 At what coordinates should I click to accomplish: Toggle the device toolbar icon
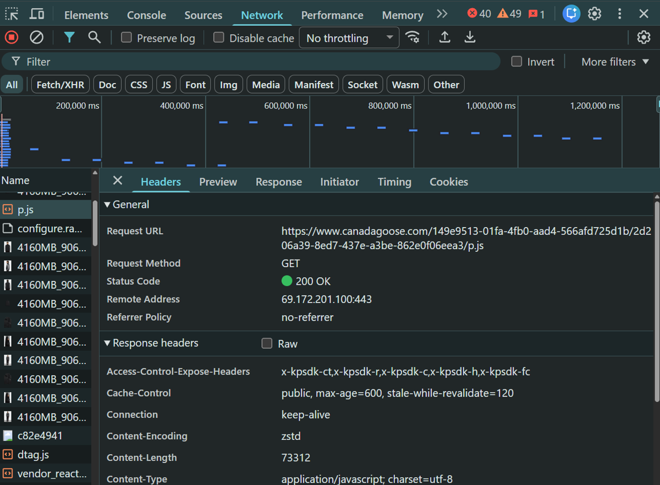click(x=37, y=14)
